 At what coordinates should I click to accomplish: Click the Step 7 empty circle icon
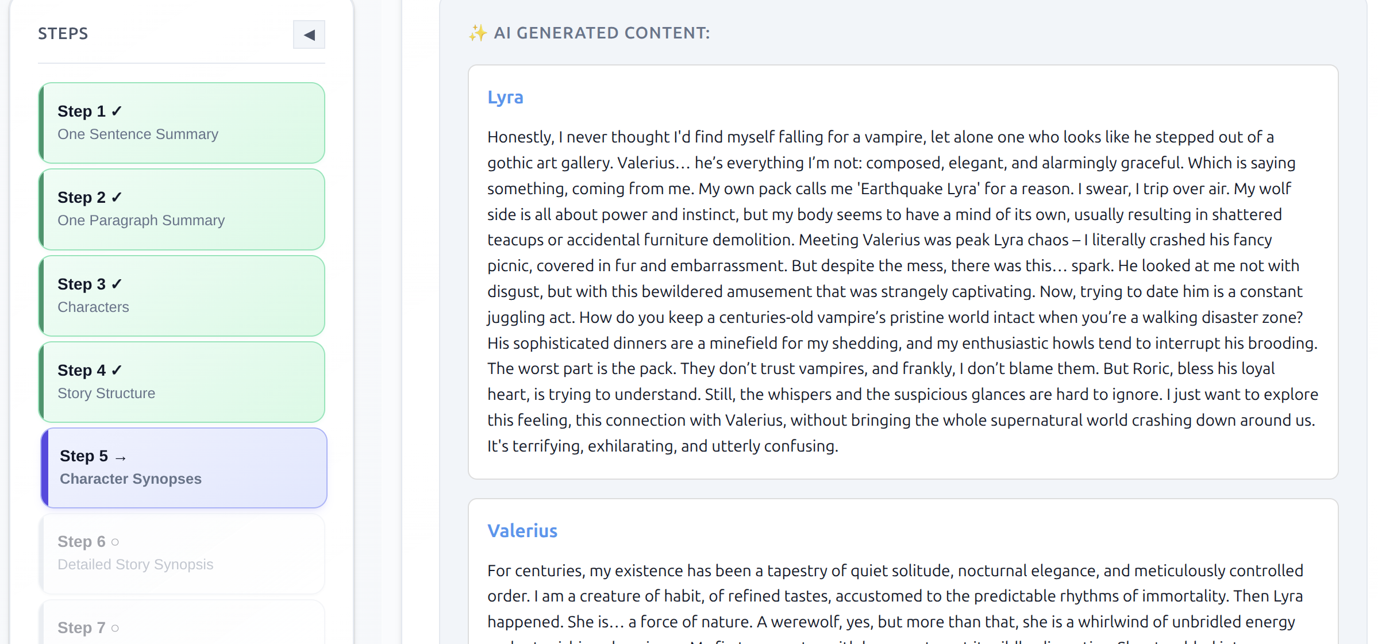tap(115, 628)
